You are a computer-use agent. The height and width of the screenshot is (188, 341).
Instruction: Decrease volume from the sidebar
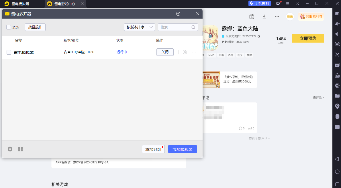coord(337,34)
